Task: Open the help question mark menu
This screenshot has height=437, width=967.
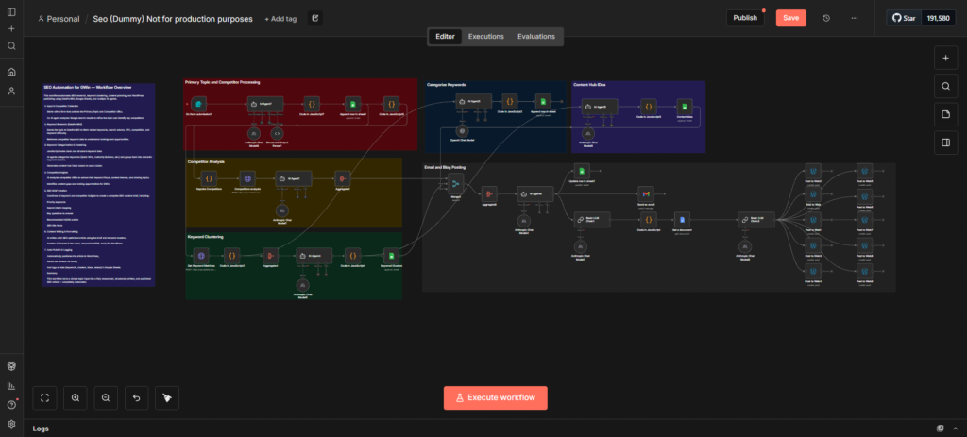Action: click(x=11, y=405)
